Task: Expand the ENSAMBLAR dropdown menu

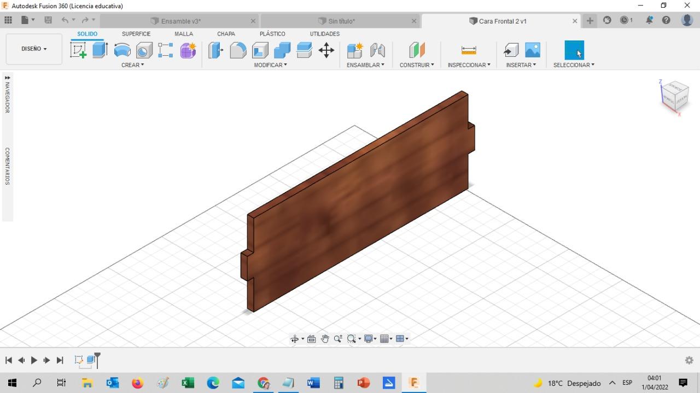Action: point(365,65)
